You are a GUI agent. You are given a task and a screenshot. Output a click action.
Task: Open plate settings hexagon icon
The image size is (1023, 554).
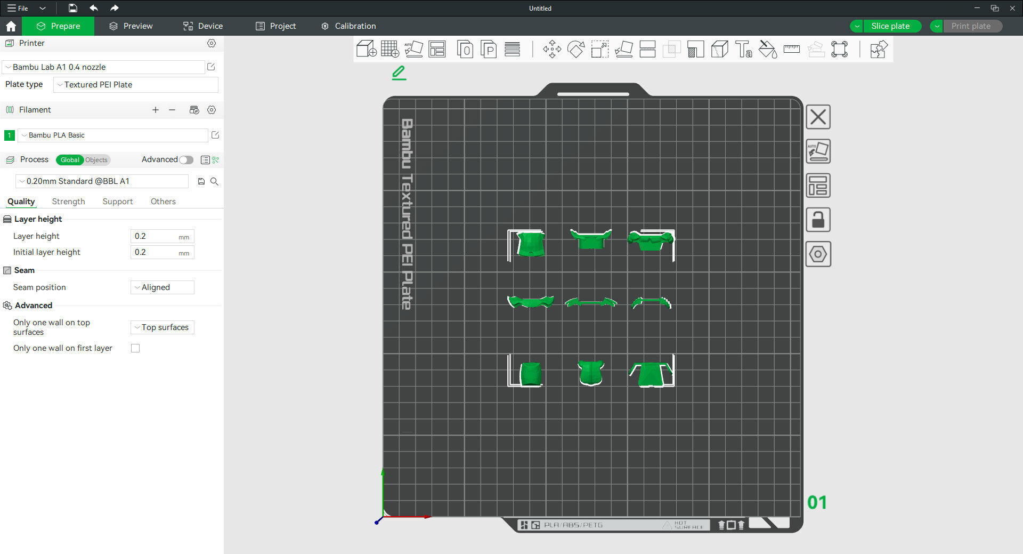coord(818,254)
